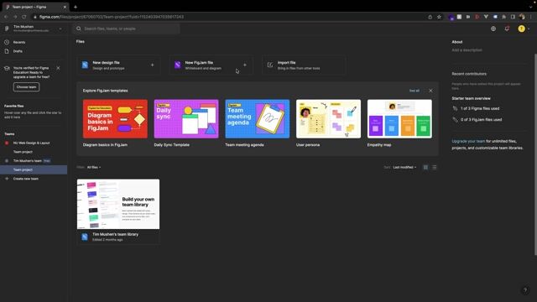The height and width of the screenshot is (302, 537).
Task: Click the Upgrade your team link
Action: 468,141
